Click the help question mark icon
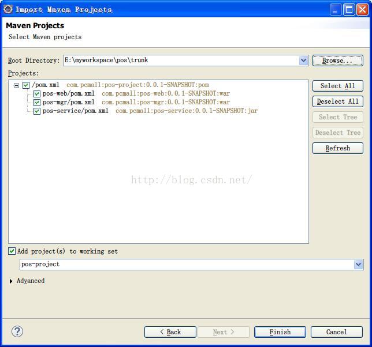The width and height of the screenshot is (372, 347). click(17, 331)
